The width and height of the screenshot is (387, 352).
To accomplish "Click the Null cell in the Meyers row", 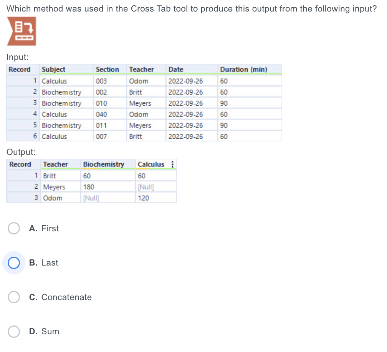I will [x=156, y=187].
